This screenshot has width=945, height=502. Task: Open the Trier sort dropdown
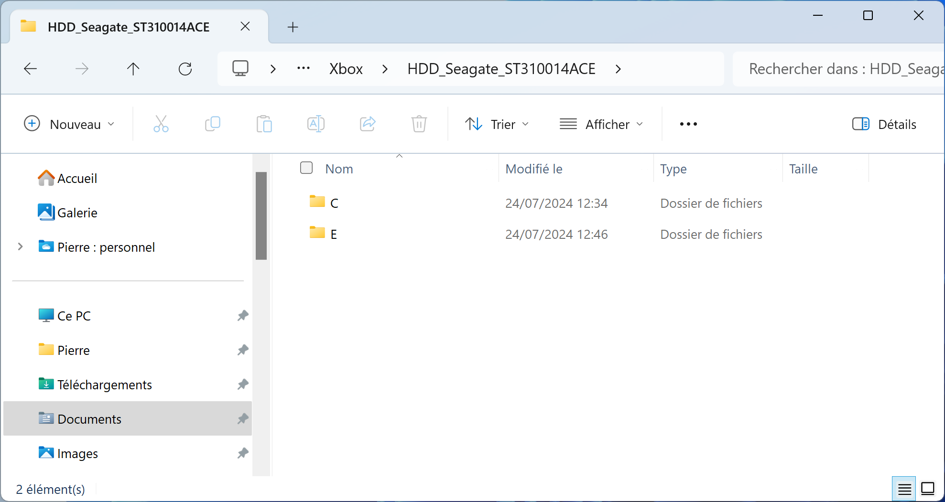coord(497,124)
